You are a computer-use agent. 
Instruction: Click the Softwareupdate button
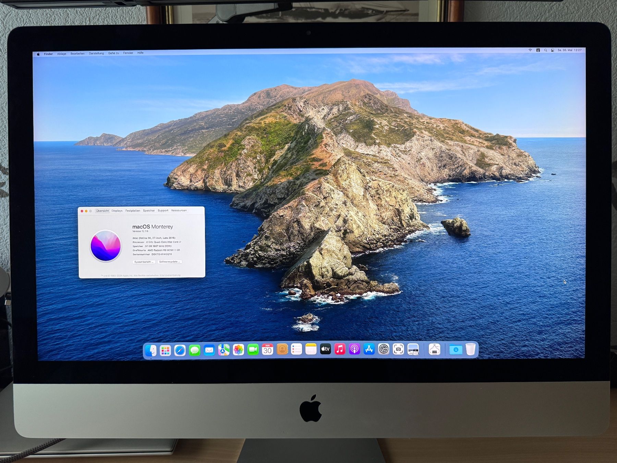coord(170,261)
